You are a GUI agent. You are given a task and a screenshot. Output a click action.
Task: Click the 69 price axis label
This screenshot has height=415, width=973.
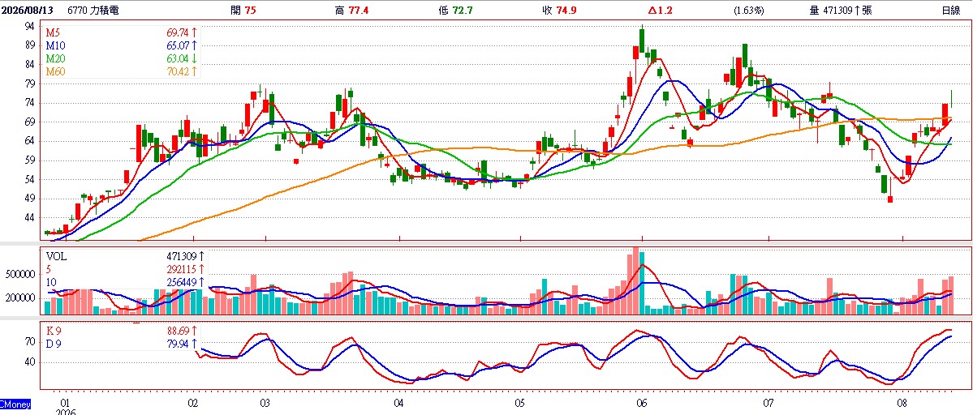coord(30,122)
